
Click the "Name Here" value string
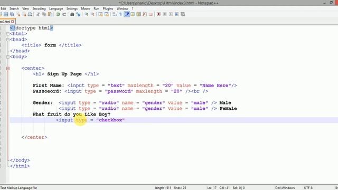[215, 85]
